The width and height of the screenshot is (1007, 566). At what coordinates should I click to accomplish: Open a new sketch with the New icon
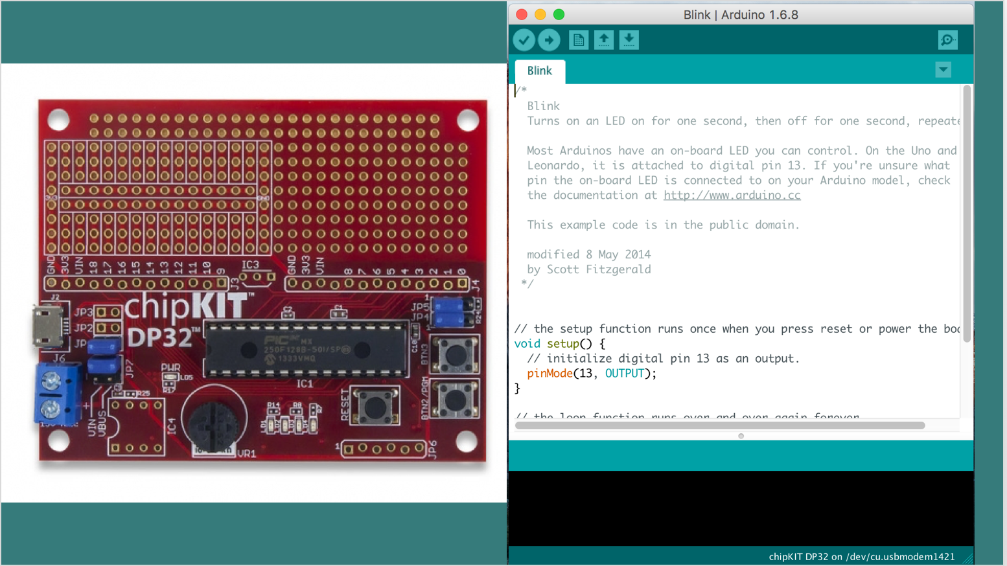pyautogui.click(x=579, y=40)
